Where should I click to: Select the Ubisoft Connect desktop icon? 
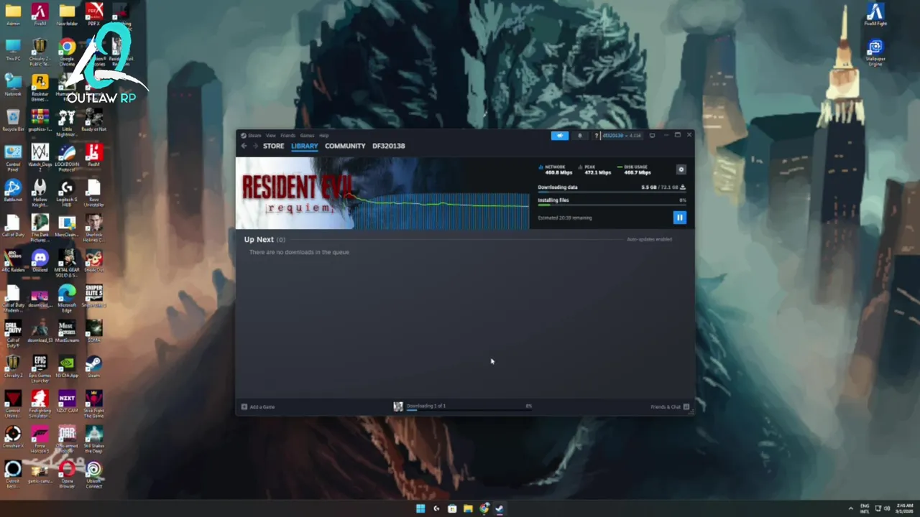pyautogui.click(x=94, y=474)
